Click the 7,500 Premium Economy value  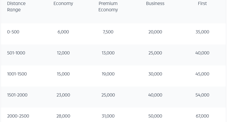(108, 32)
